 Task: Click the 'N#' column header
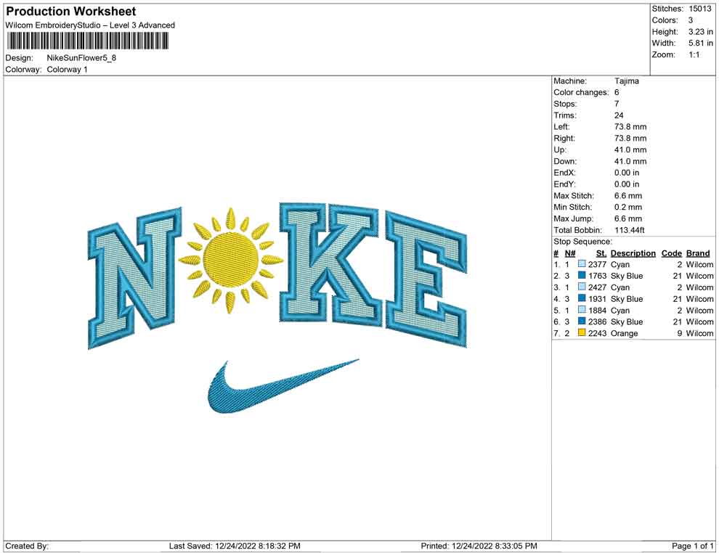pyautogui.click(x=570, y=253)
